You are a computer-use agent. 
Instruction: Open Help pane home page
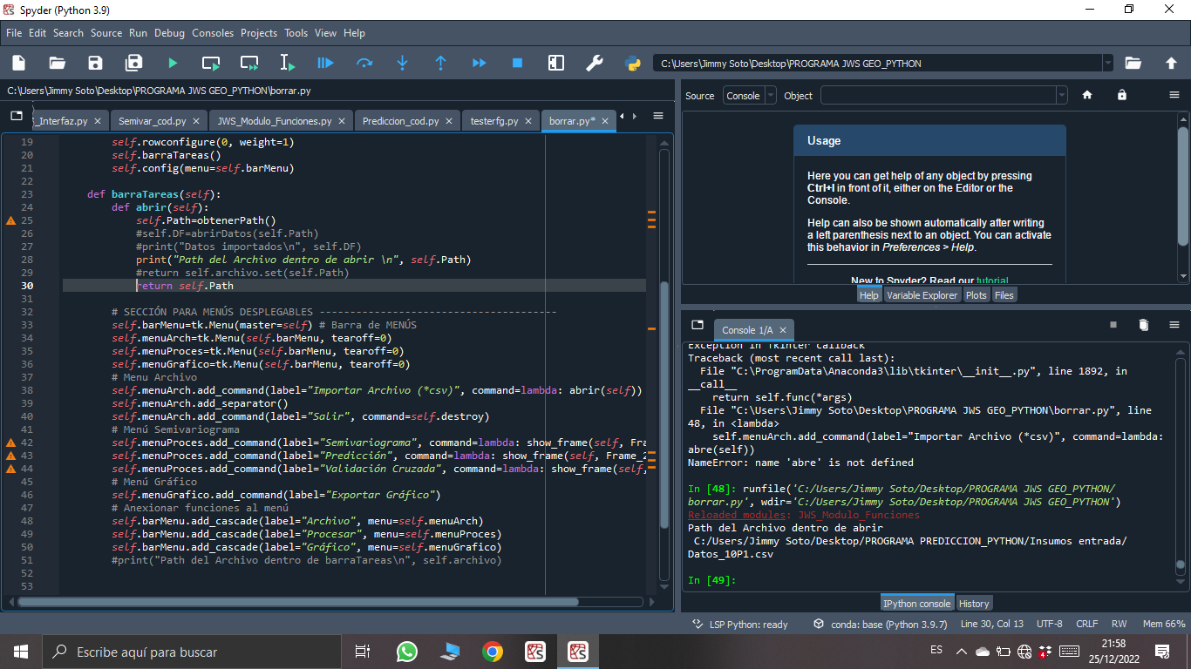pyautogui.click(x=1087, y=95)
